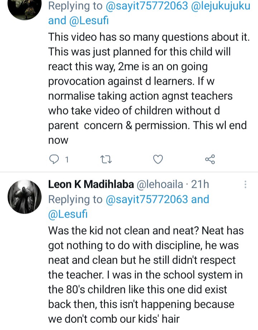Open Leon K Madihlaba's profile picture
This screenshot has width=258, height=330.
[x=25, y=197]
